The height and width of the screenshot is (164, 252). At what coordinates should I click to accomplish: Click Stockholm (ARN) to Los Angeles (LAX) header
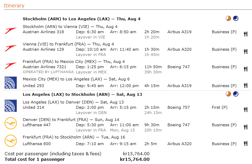81,19
